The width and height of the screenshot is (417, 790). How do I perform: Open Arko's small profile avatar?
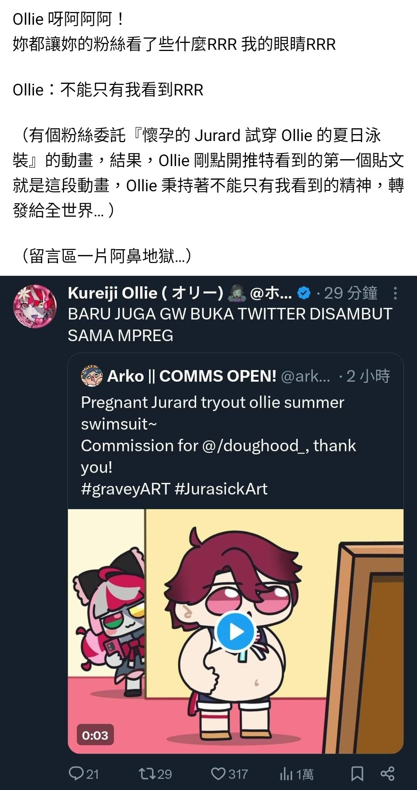tap(92, 376)
